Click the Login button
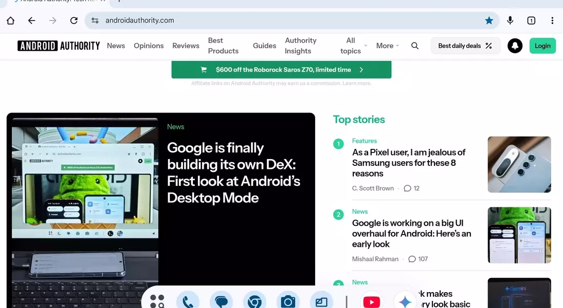Image resolution: width=563 pixels, height=308 pixels. tap(542, 46)
